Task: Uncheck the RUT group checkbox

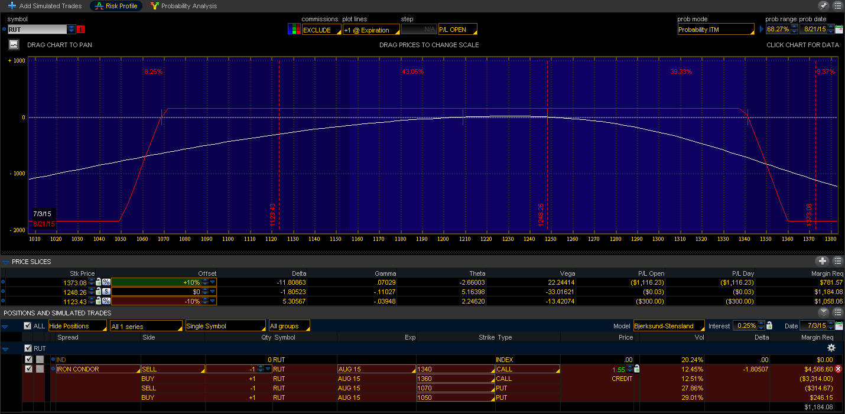Action: point(28,348)
